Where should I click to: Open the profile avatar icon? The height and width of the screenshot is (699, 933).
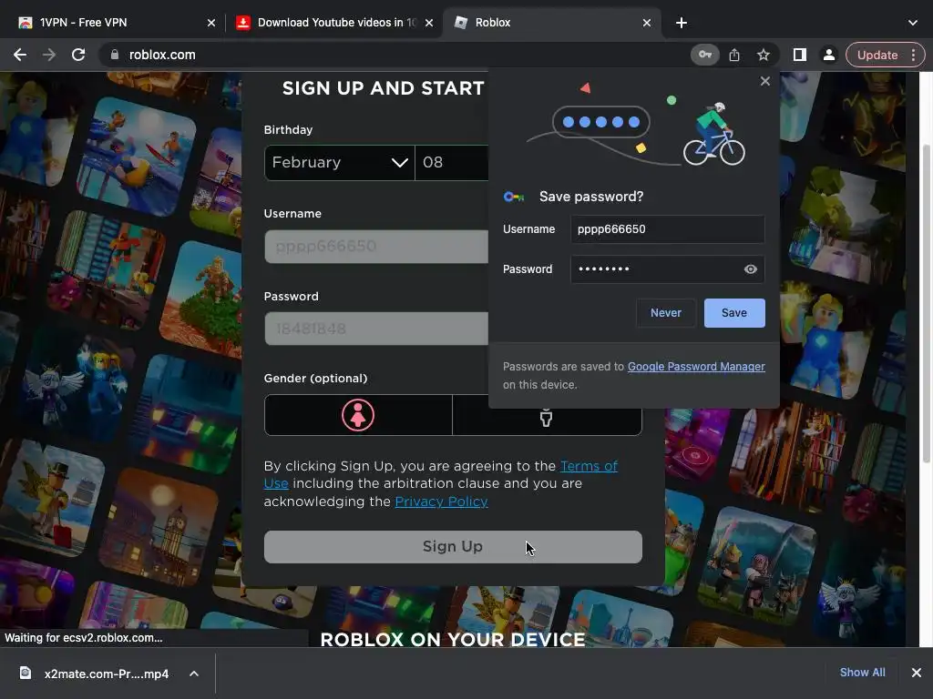click(828, 55)
